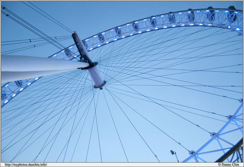Click the overhead cables in top-left corner
Image resolution: width=244 pixels, height=167 pixels.
(x=19, y=19)
